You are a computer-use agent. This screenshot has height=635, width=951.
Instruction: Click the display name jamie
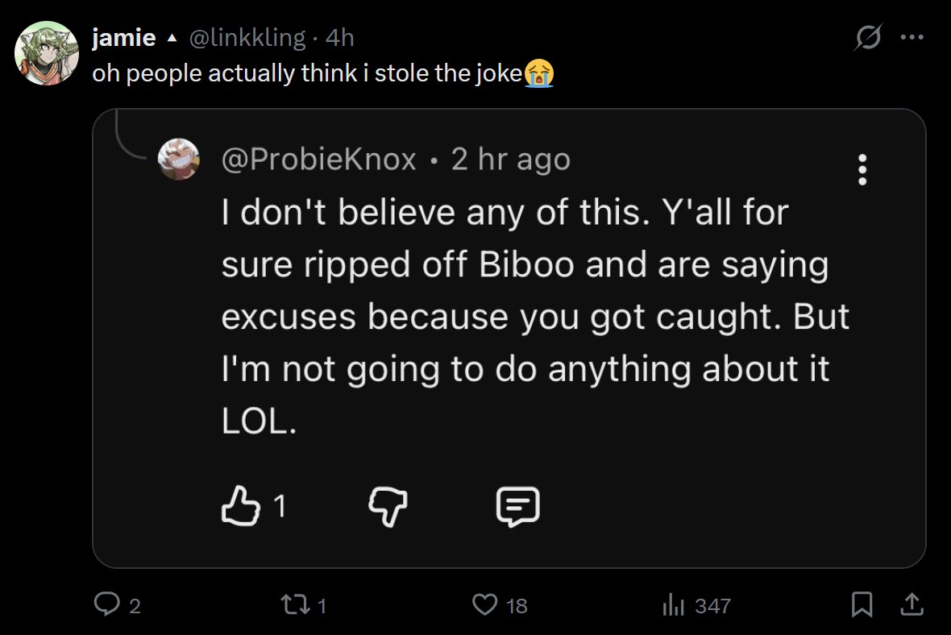tap(123, 38)
